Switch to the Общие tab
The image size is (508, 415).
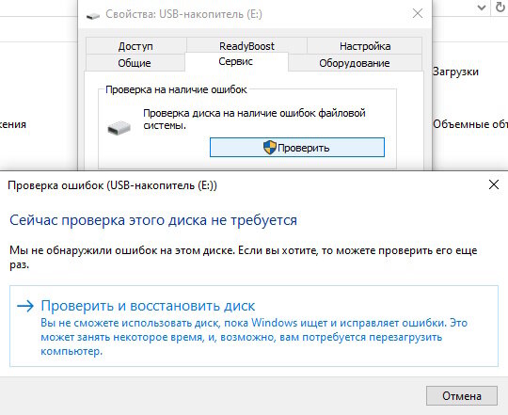click(135, 63)
